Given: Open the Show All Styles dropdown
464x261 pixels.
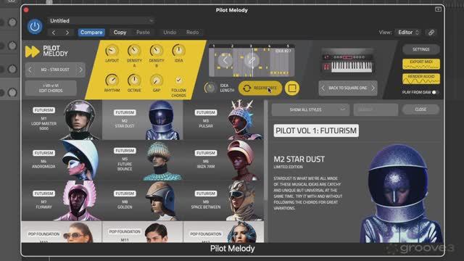Looking at the screenshot, I should 310,109.
